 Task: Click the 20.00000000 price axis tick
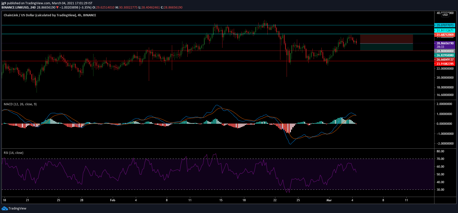click(x=445, y=78)
